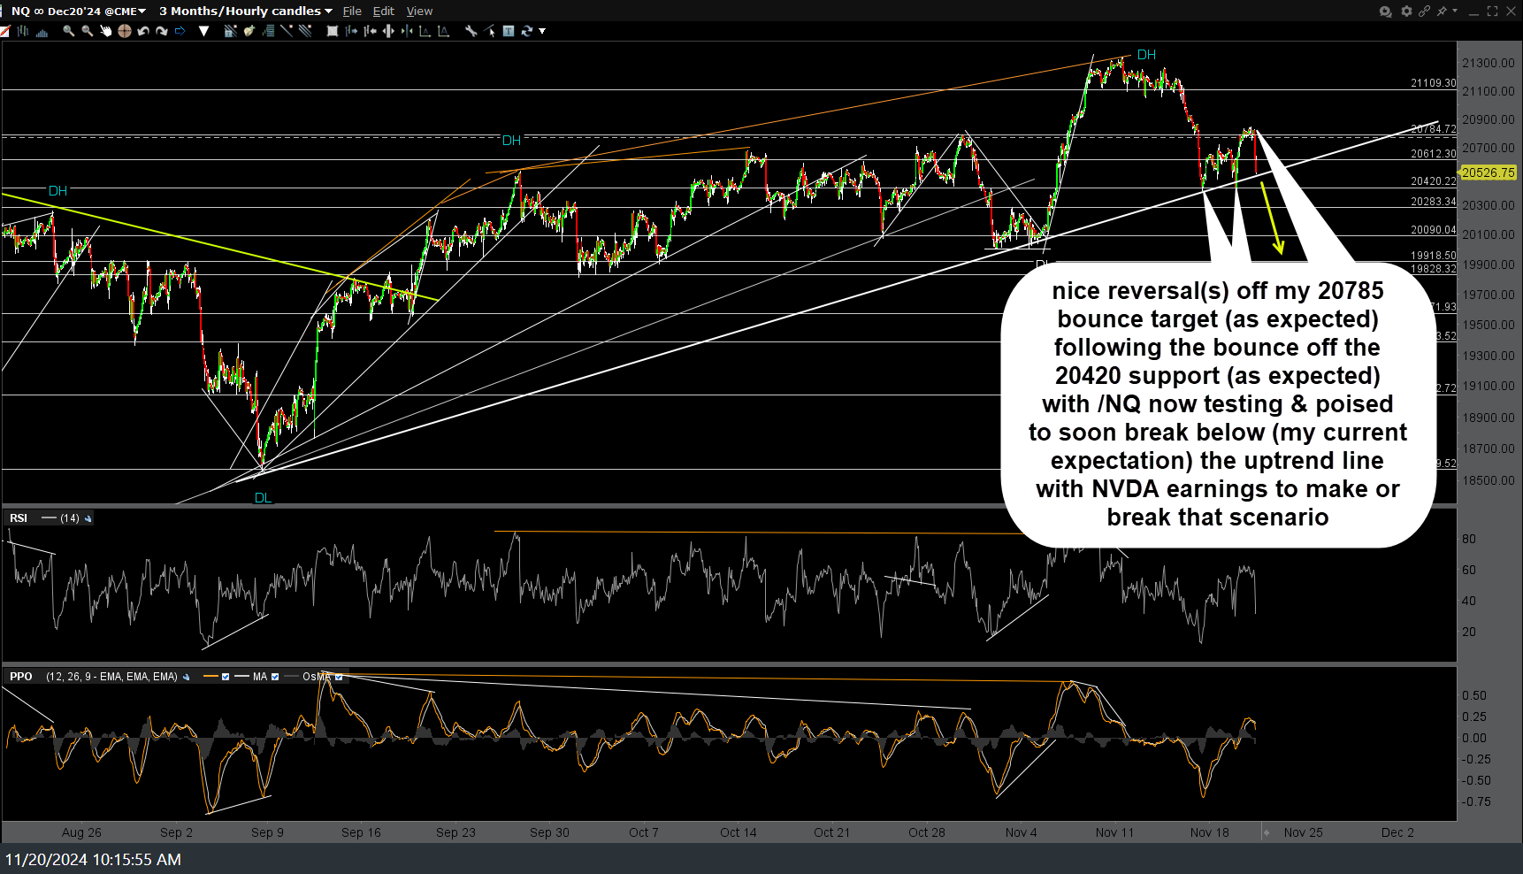
Task: Open chart settings wrench in toolbar
Action: (x=471, y=31)
